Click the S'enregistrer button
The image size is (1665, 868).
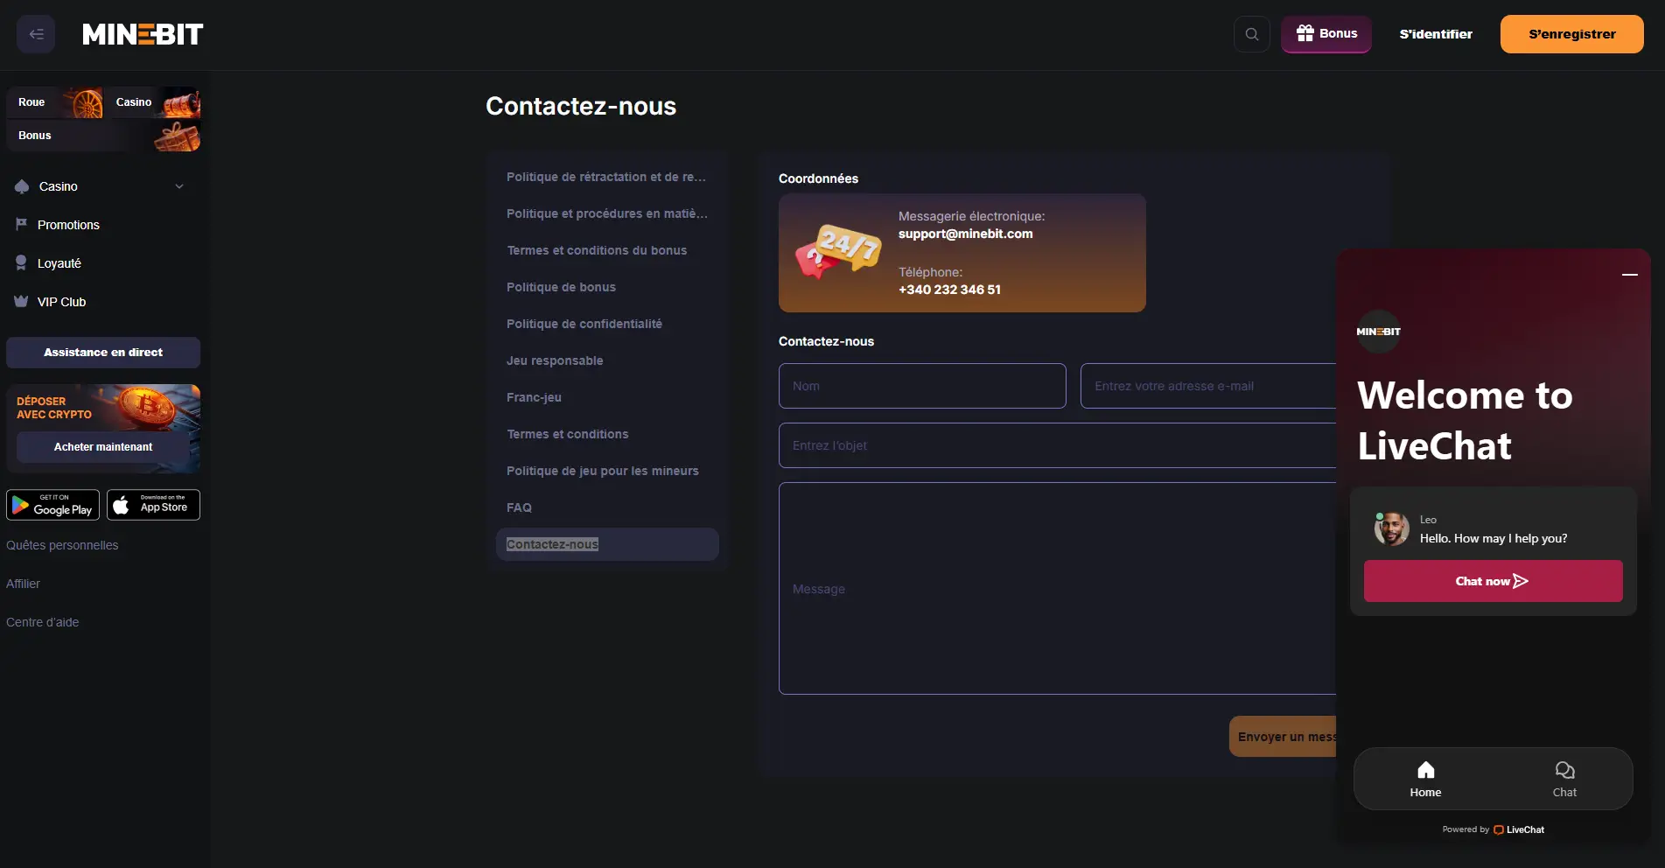point(1571,34)
